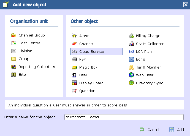Select the Channel object label
The height and width of the screenshot is (136, 190).
(86, 44)
